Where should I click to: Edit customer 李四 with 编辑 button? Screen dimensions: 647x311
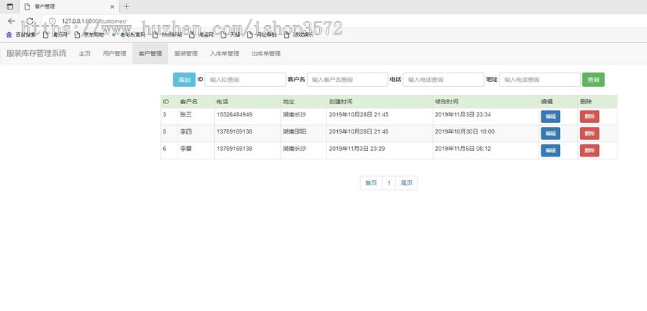pyautogui.click(x=551, y=134)
